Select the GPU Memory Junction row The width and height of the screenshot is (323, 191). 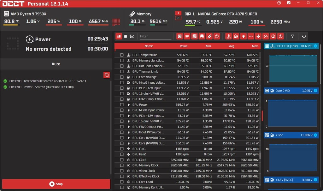[187, 60]
